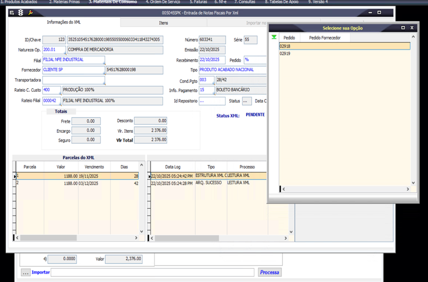Click the Transportadora input field
Viewport: 428px width, 282px height.
pos(74,80)
